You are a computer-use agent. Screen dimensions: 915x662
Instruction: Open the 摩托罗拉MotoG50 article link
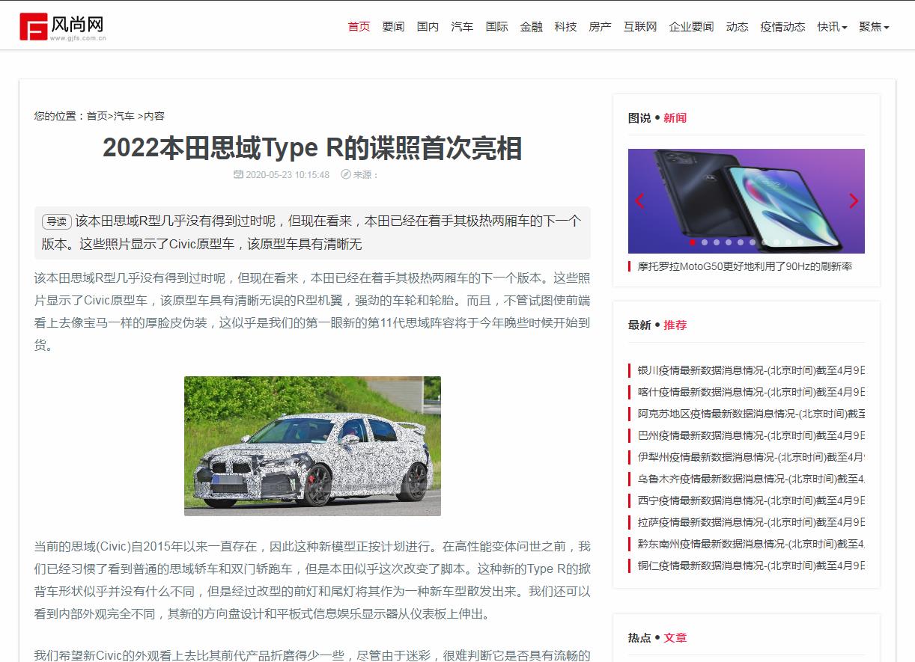745,266
